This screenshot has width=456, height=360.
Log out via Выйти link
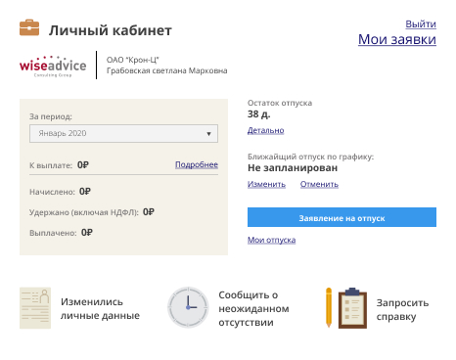pyautogui.click(x=421, y=24)
